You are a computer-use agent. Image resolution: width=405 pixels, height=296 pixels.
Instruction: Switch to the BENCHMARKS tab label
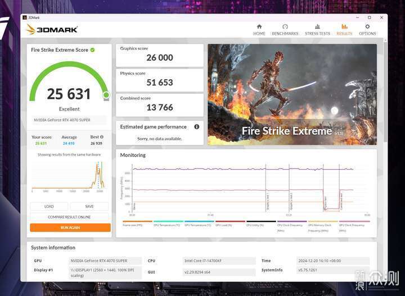click(285, 34)
